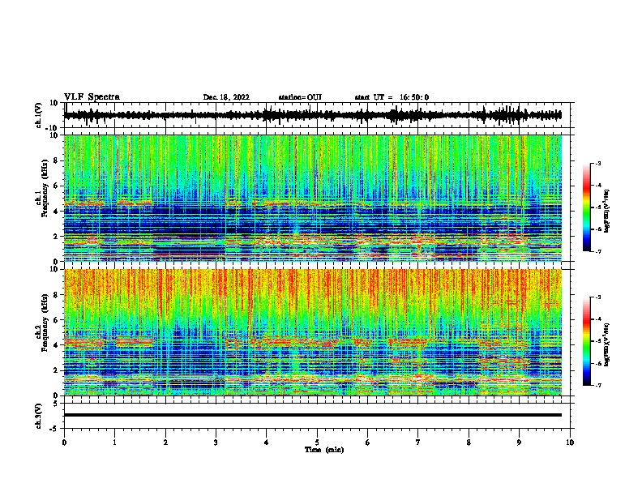
Task: Click inside the ch.1 spectrogram panel
Action: 313,198
